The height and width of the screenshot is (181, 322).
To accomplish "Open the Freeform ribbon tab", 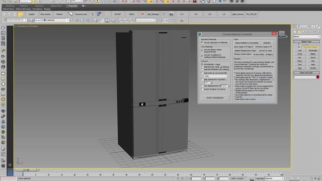I will tap(24, 6).
